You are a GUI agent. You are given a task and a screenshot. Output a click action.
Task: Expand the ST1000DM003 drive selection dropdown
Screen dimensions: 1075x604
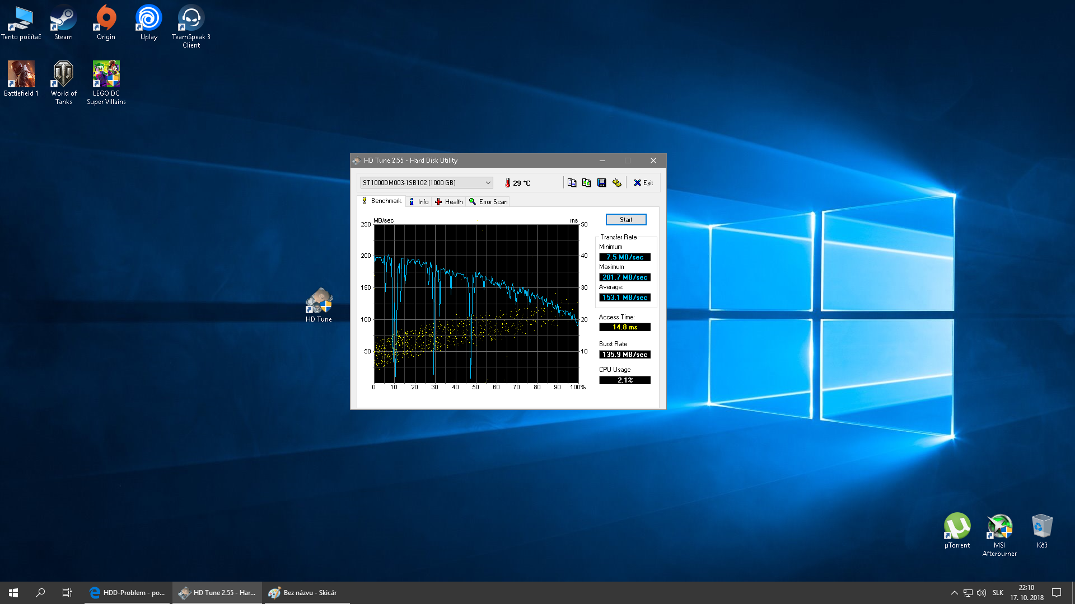[x=488, y=183]
